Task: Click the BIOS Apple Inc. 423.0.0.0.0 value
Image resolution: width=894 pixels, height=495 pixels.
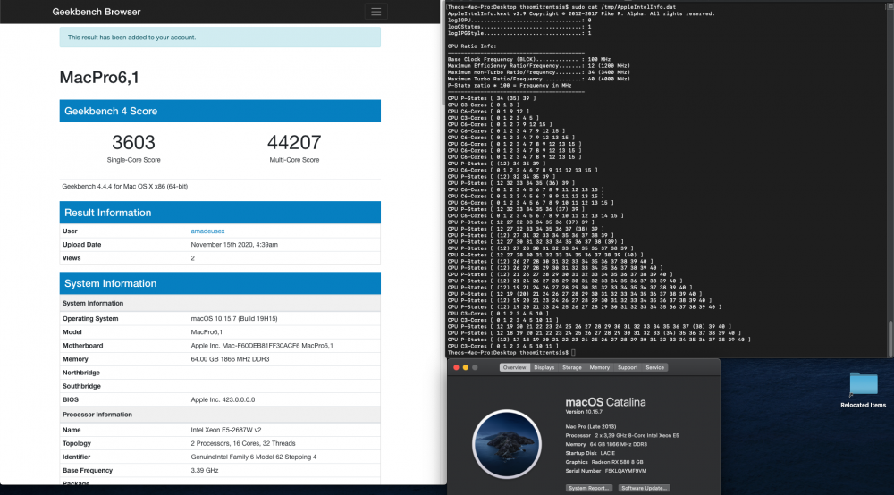Action: [223, 400]
